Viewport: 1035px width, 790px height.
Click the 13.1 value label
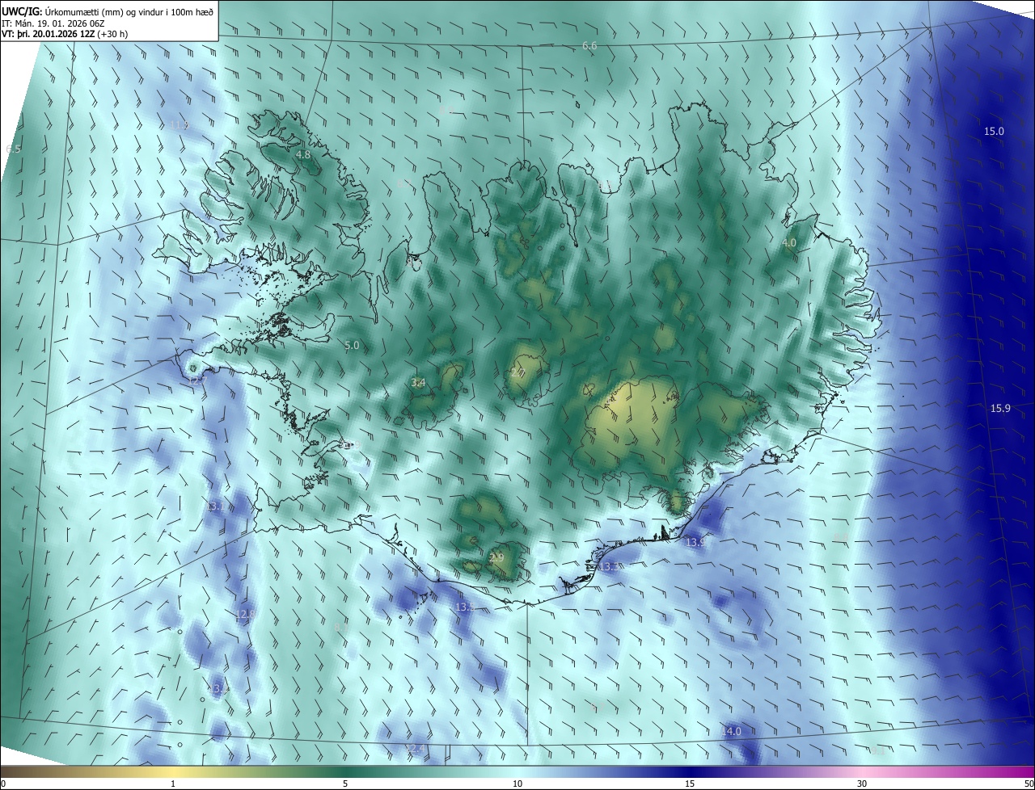(x=214, y=506)
